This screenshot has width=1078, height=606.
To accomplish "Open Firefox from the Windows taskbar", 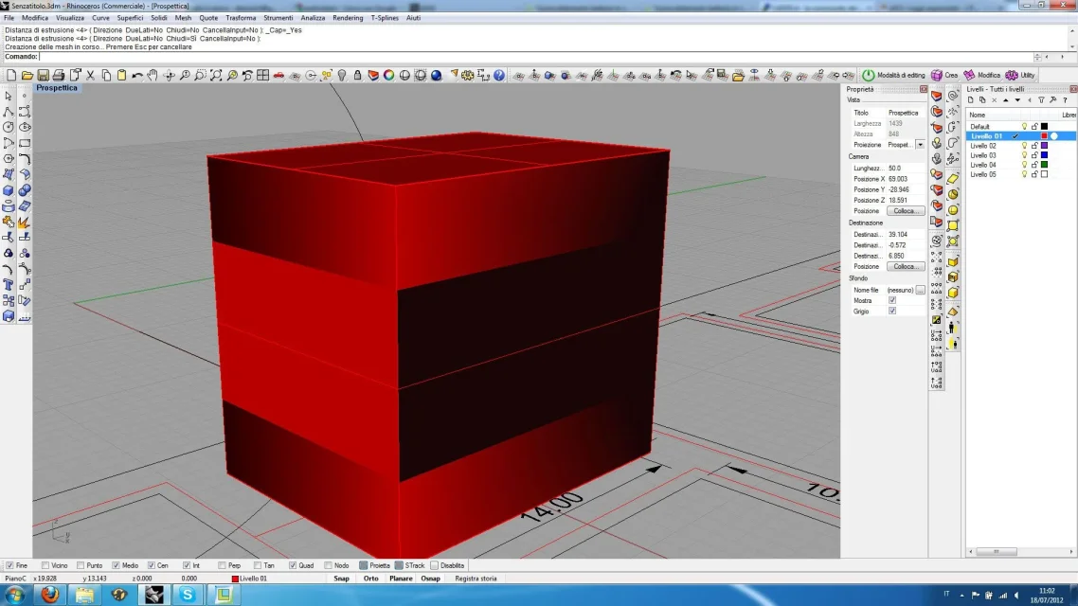I will pos(49,595).
